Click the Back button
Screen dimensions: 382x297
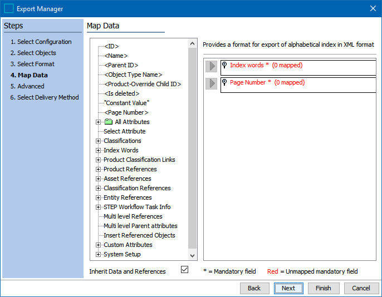tap(254, 288)
